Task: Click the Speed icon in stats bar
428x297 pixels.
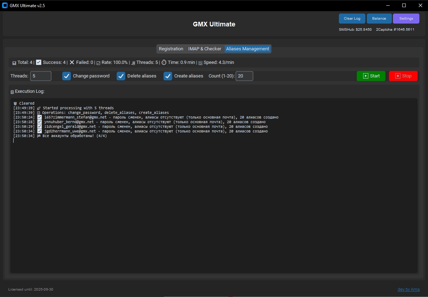Action: click(200, 63)
